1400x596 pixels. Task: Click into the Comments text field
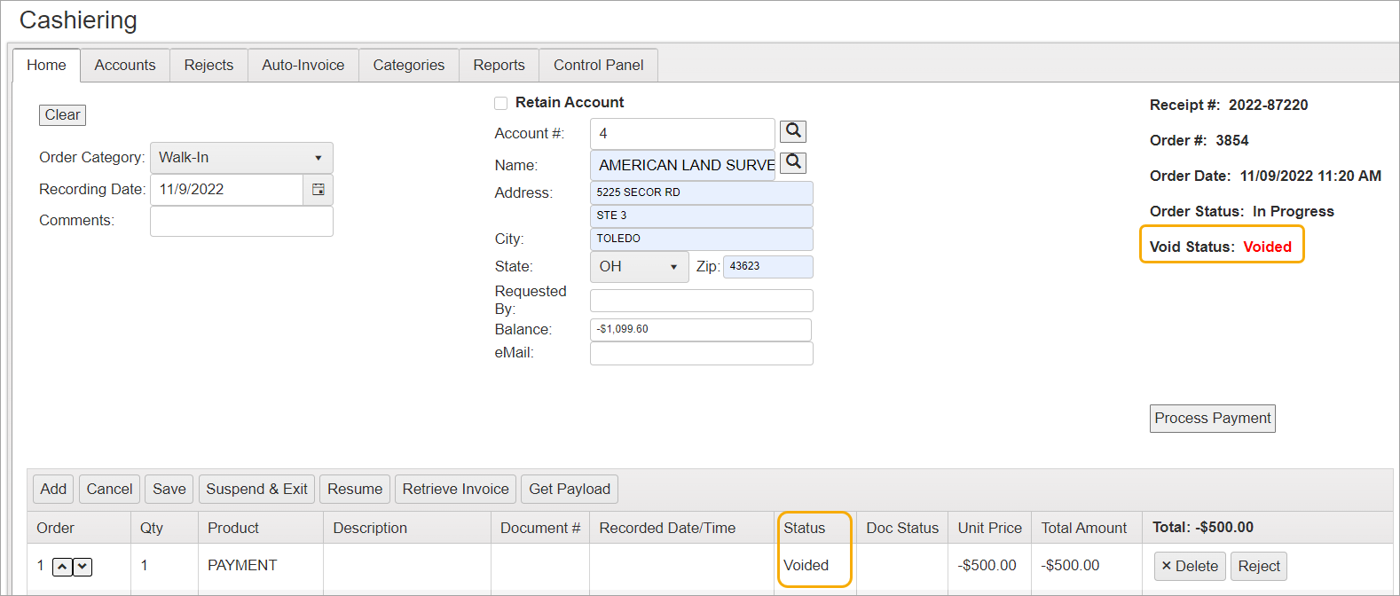241,222
